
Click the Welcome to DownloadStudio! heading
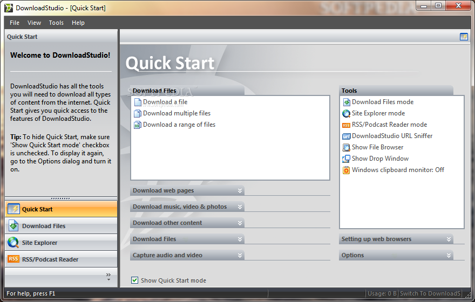(60, 55)
